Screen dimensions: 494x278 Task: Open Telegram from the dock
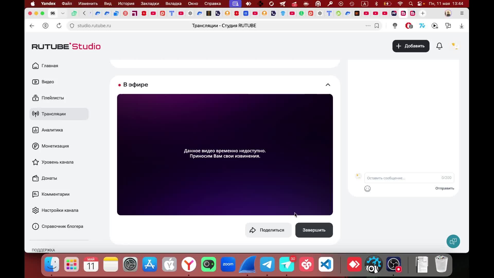click(x=267, y=264)
